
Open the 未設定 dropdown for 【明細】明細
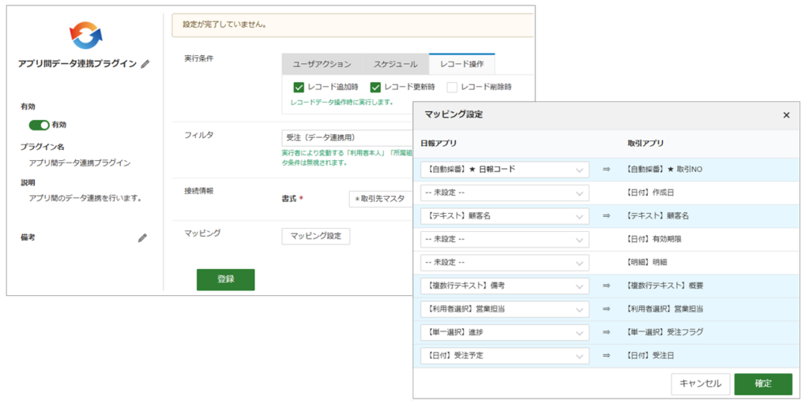pos(505,262)
